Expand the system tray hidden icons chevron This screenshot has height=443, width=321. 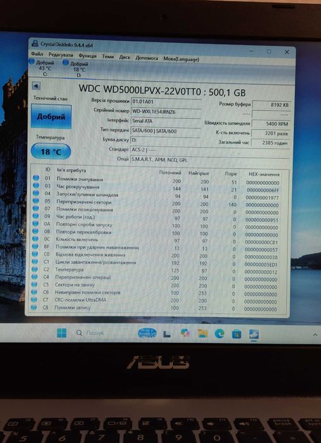tap(315, 335)
